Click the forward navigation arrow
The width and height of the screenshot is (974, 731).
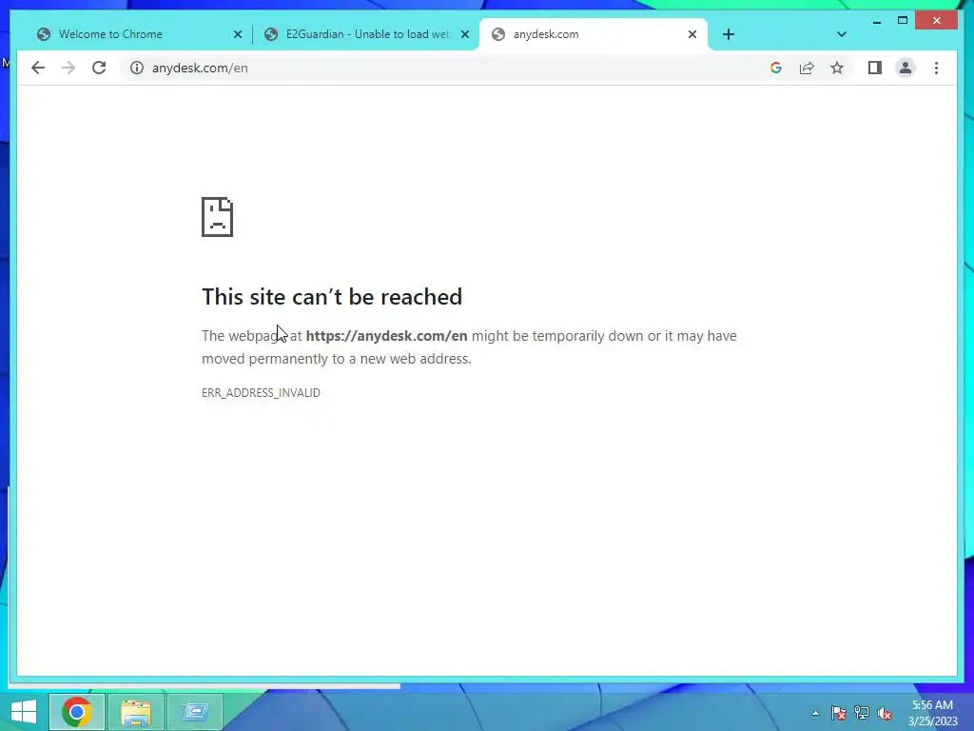[68, 68]
